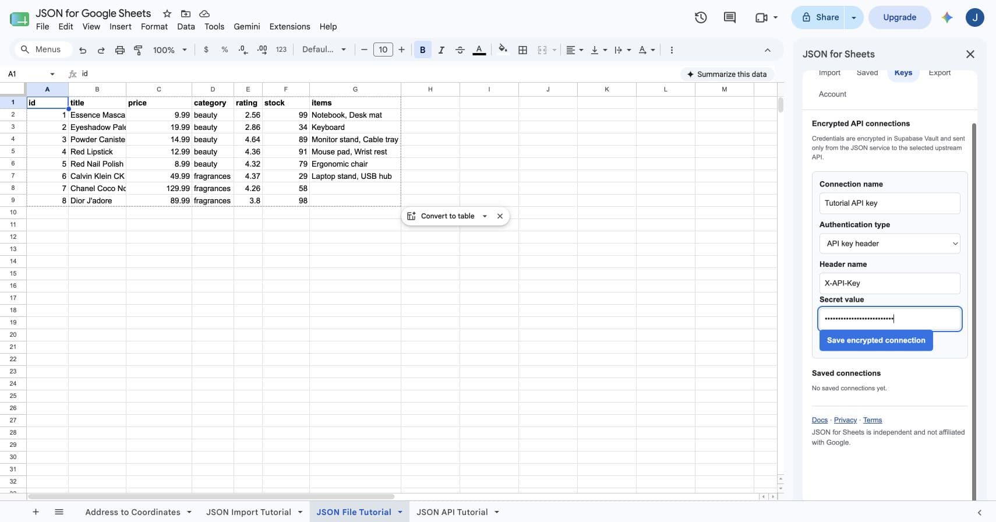The image size is (996, 522).
Task: Open the Insert menu
Action: (x=121, y=27)
